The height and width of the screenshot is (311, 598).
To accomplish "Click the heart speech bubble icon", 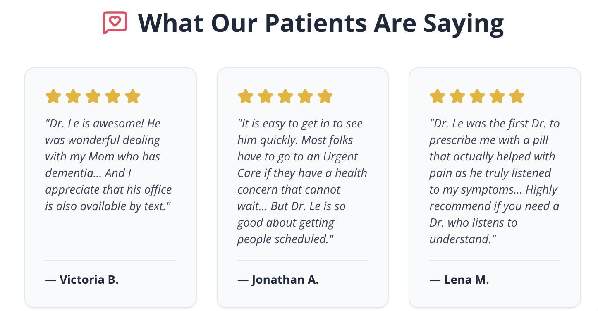I will [x=115, y=23].
